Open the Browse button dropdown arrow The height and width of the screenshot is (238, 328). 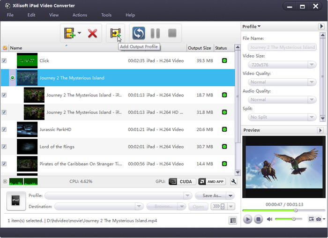coord(182,207)
